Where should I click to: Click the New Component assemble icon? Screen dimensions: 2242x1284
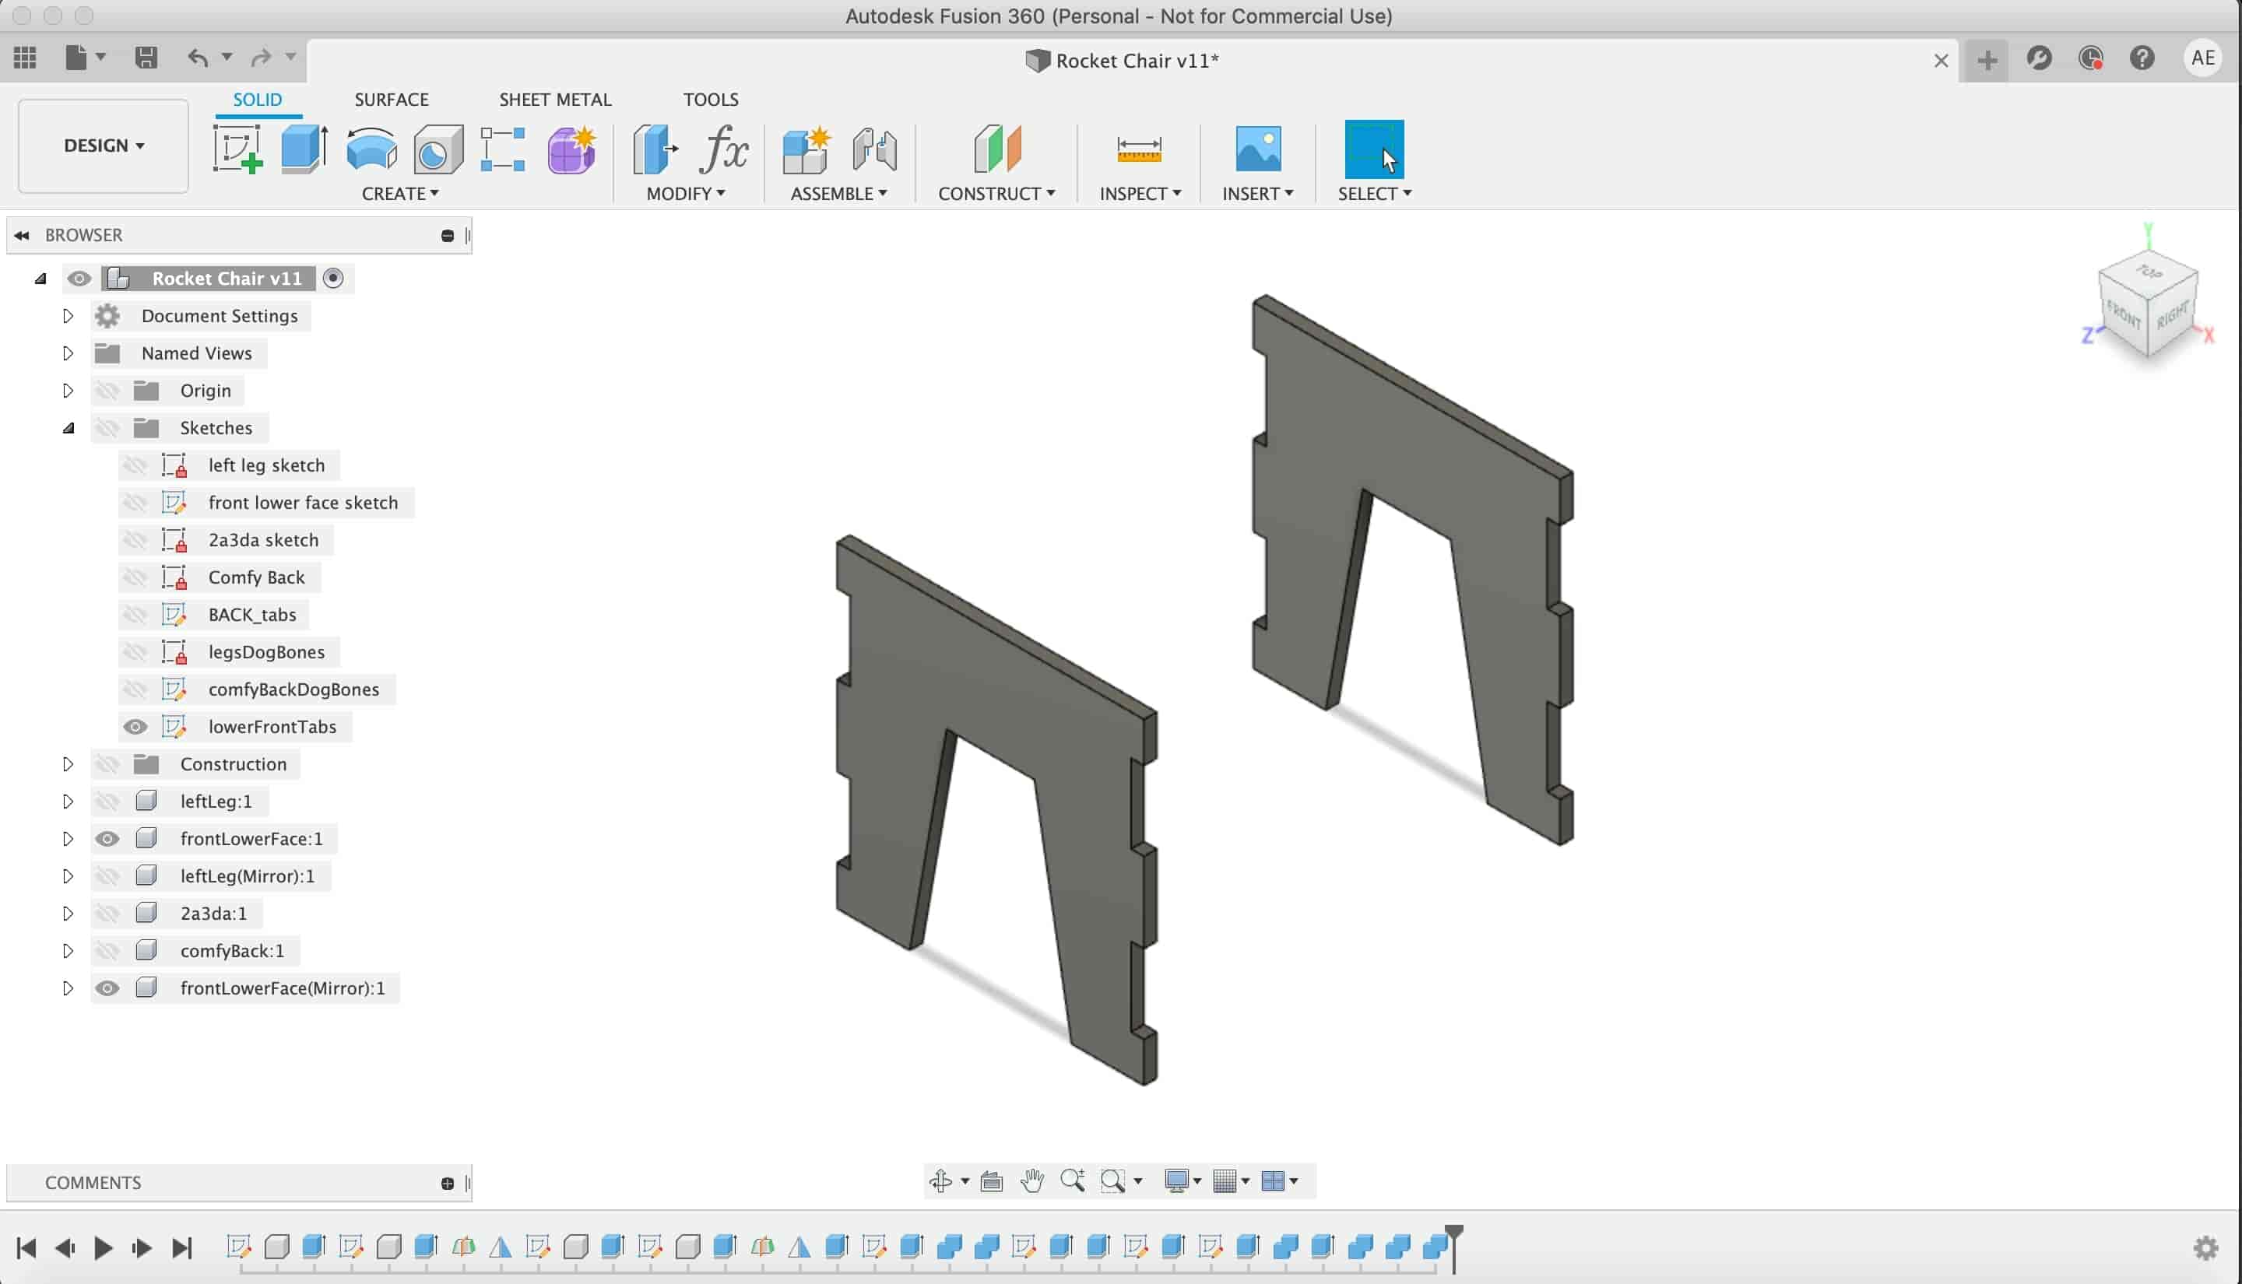806,149
